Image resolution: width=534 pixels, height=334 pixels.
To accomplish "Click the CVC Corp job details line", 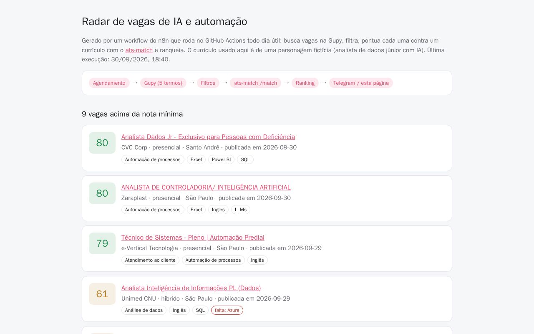I will point(209,147).
